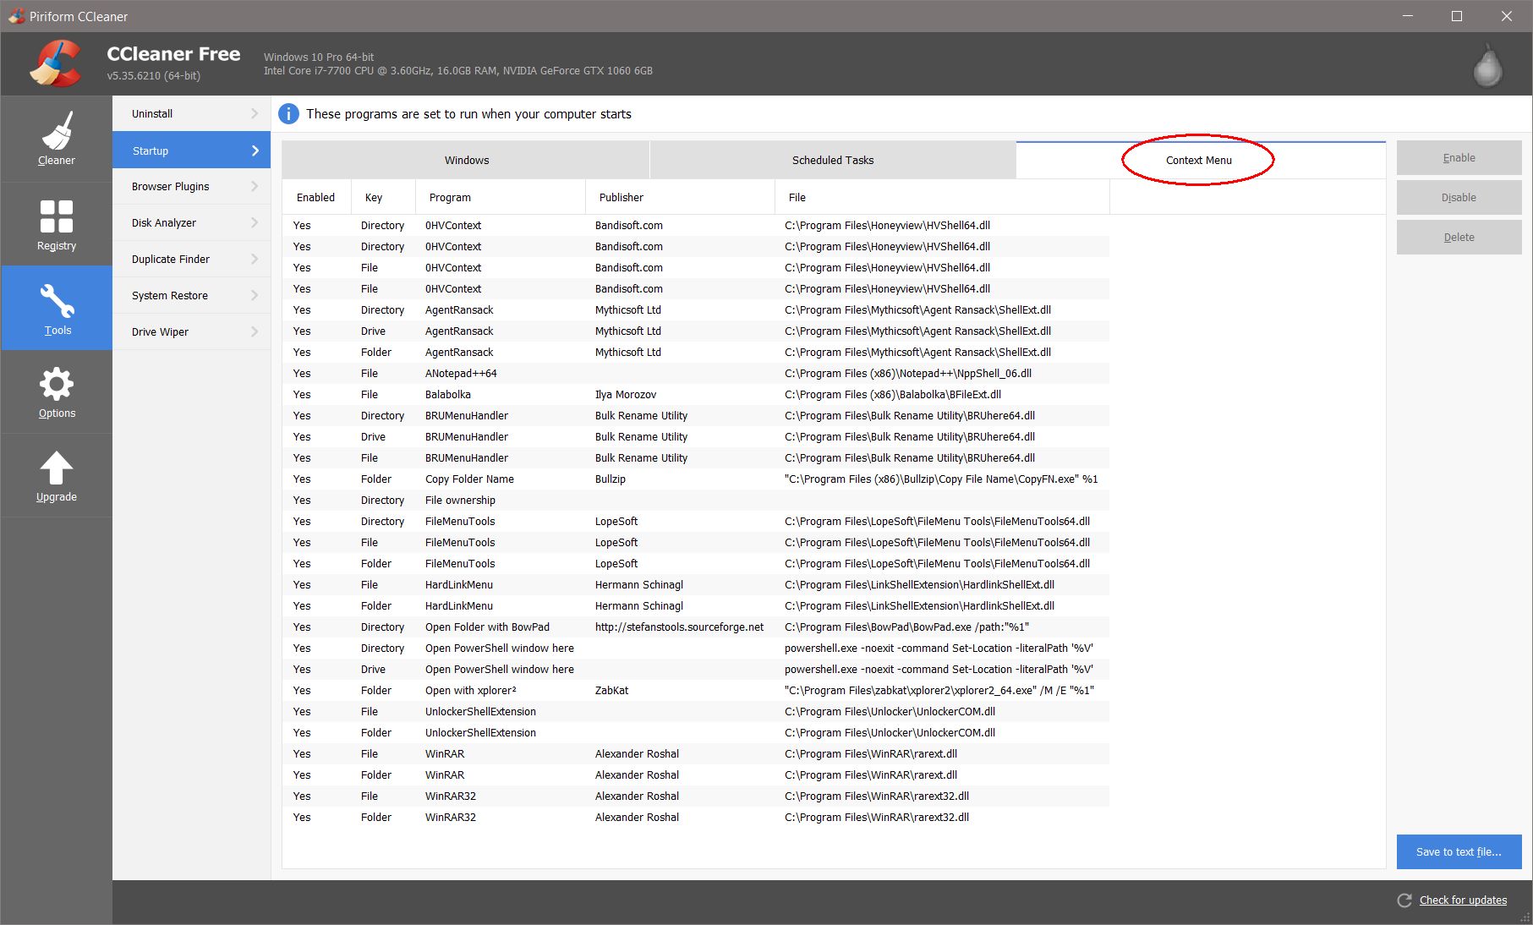Screen dimensions: 1533x925
Task: Select the AgentRansack row with Drive key
Action: tap(696, 331)
